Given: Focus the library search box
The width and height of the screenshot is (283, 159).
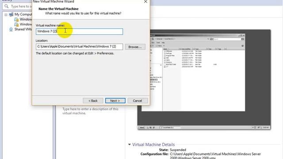Looking at the screenshot, I should click(x=18, y=6).
